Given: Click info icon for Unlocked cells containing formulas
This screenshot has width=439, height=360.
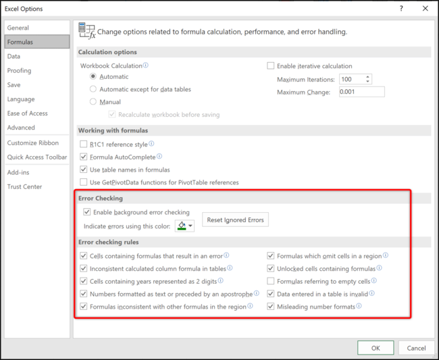Looking at the screenshot, I should [x=379, y=268].
